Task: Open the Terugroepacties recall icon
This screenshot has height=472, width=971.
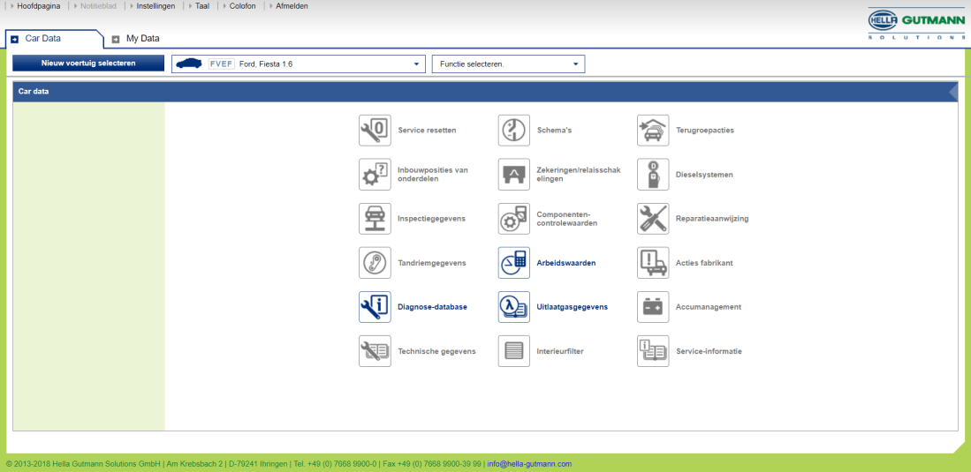Action: [x=653, y=131]
